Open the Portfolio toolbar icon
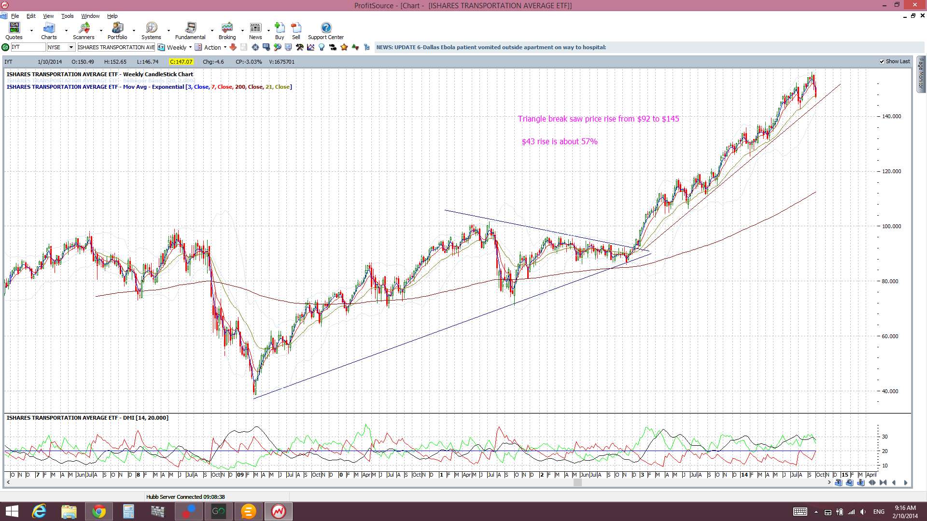 [x=117, y=31]
